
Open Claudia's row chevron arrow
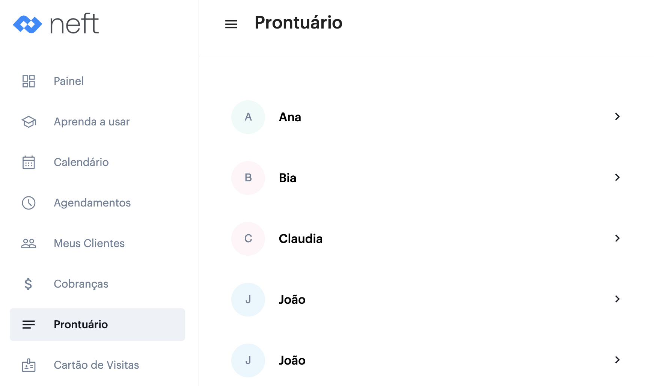coord(617,238)
